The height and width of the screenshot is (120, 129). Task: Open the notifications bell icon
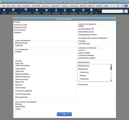coord(118,6)
